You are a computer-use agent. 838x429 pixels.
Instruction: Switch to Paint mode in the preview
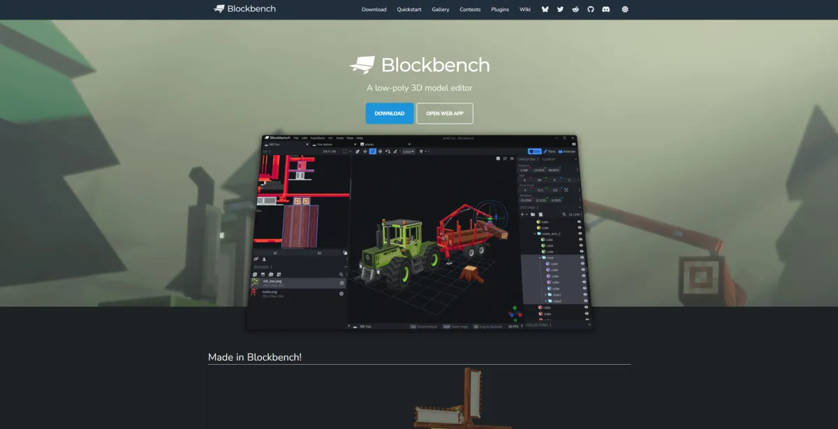tap(550, 152)
